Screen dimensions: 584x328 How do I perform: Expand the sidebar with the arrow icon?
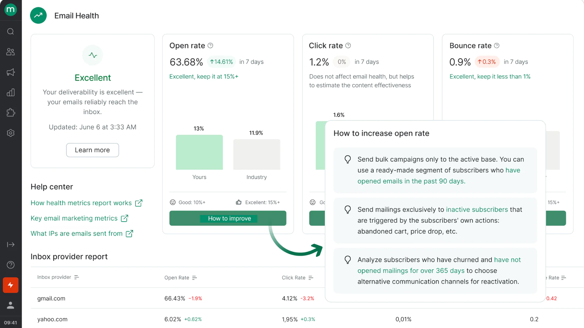point(10,245)
